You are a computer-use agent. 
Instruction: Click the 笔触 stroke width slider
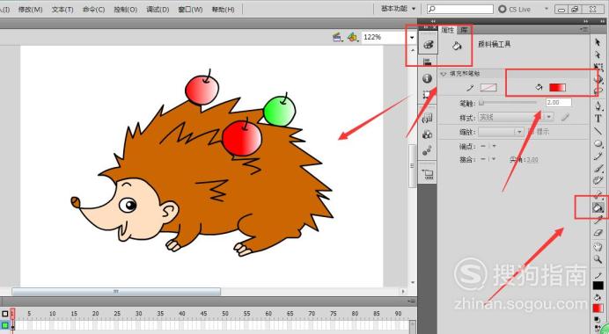click(509, 103)
